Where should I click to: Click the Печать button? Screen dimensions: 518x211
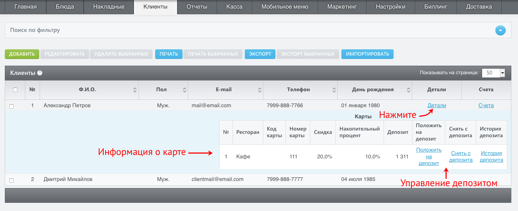pos(169,54)
